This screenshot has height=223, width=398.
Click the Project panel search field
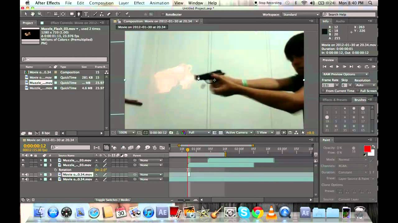pyautogui.click(x=64, y=59)
